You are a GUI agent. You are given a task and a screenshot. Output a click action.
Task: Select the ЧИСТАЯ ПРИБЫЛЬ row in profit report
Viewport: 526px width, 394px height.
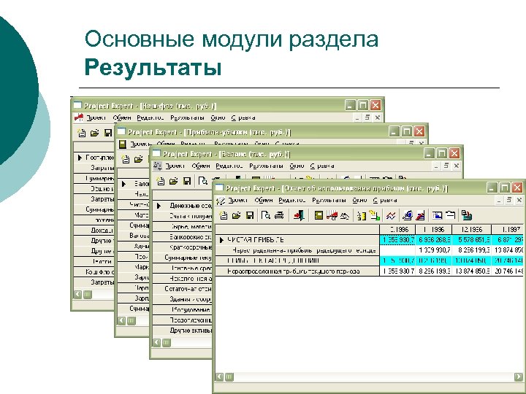pos(297,240)
